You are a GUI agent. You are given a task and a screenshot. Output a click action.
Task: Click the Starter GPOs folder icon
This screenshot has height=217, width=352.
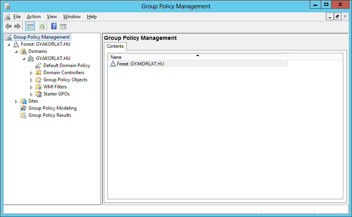point(38,94)
